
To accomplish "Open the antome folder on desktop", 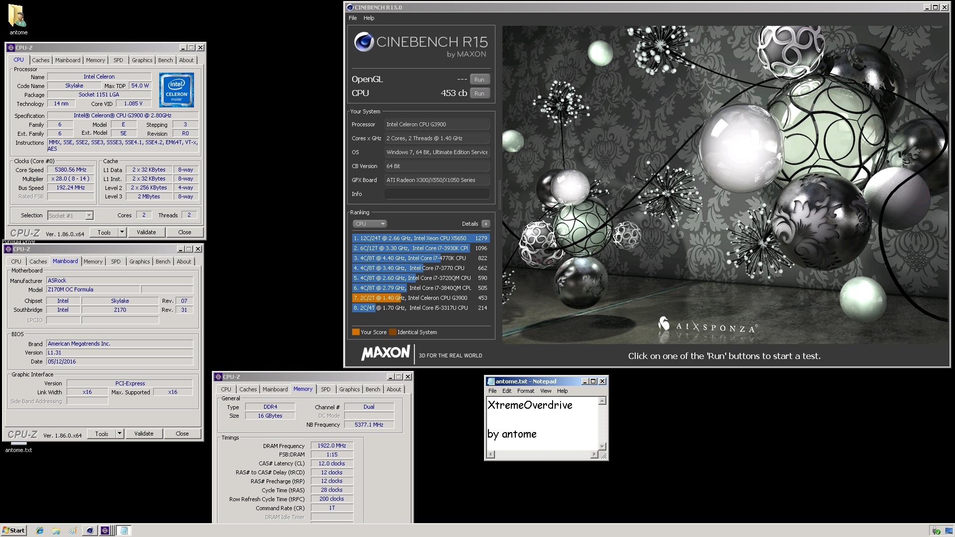I will [18, 19].
